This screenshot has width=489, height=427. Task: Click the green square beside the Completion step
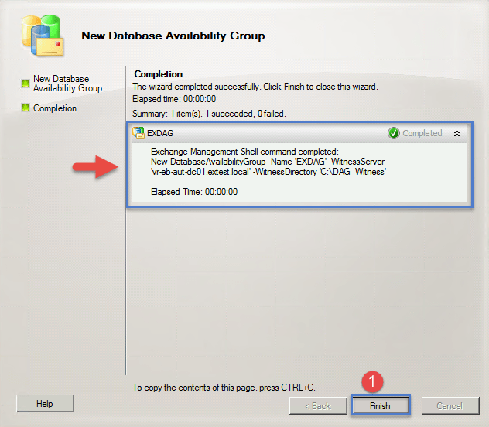[26, 108]
